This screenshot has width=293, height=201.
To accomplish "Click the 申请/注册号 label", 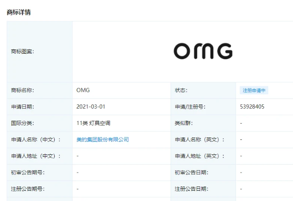I will (x=190, y=107).
